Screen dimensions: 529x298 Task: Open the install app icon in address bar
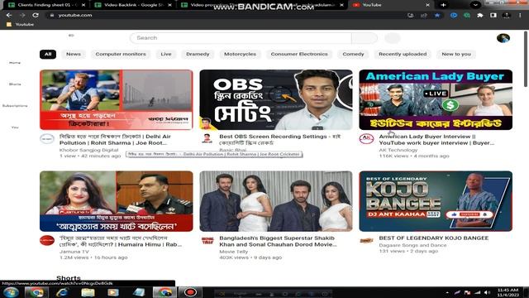[410, 15]
